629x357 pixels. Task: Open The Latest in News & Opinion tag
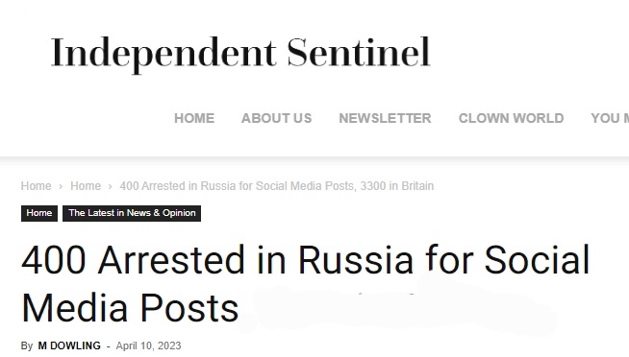pyautogui.click(x=132, y=213)
